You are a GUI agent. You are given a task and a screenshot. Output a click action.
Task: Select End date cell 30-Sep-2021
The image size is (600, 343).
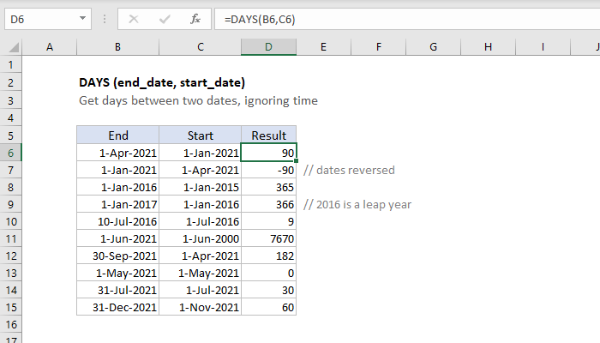[118, 256]
